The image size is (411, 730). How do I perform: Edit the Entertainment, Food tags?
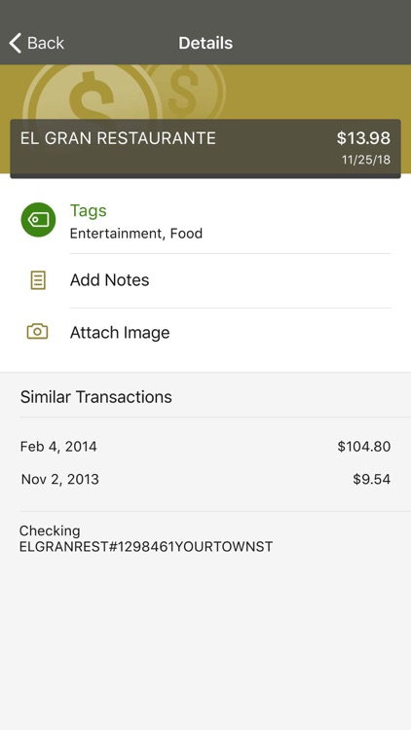click(136, 233)
